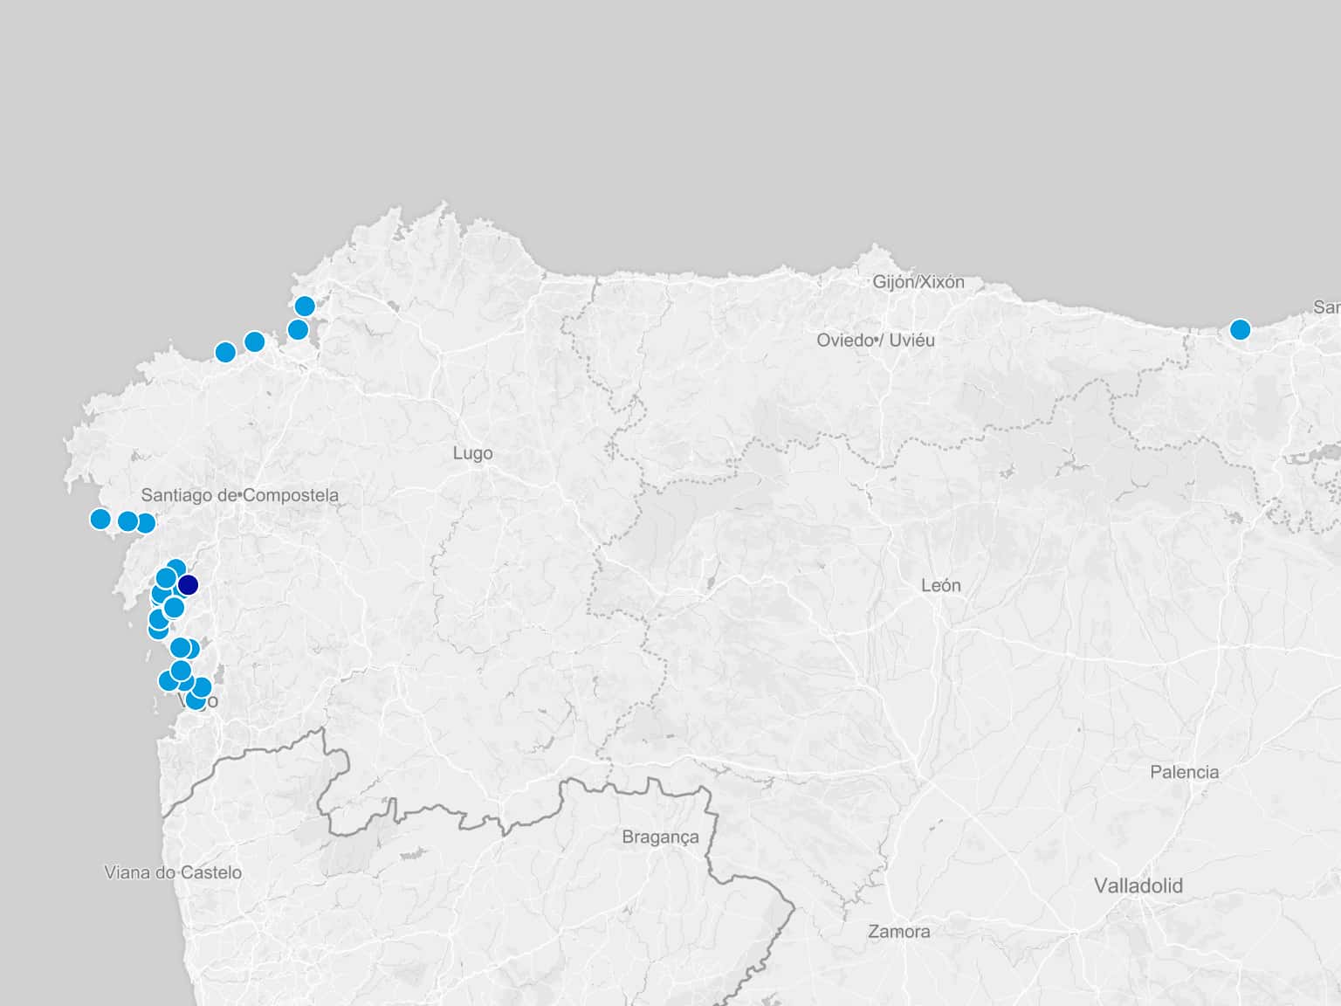Select the Palencia label on the map
Image resolution: width=1341 pixels, height=1006 pixels.
1184,772
